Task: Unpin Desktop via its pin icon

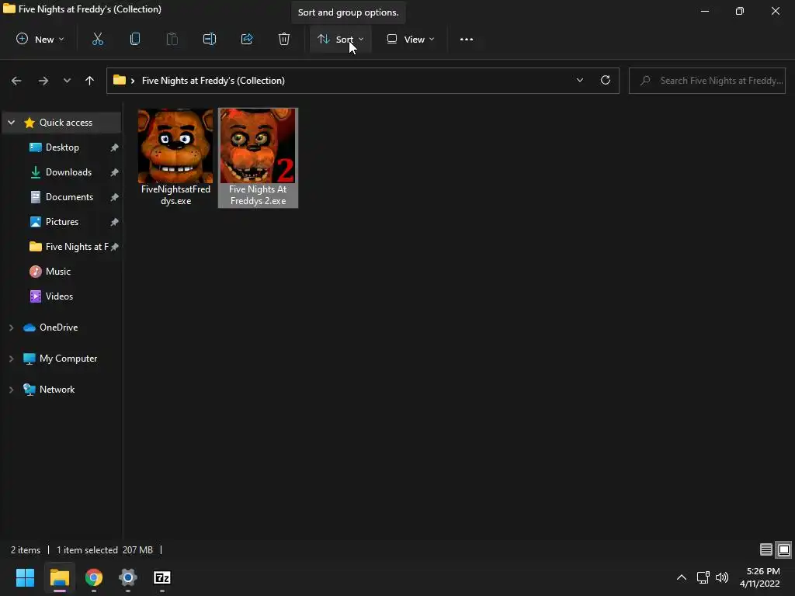Action: coord(115,147)
